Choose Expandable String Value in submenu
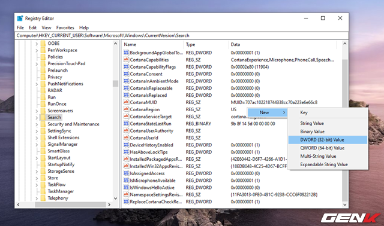This screenshot has width=384, height=226. click(328, 164)
